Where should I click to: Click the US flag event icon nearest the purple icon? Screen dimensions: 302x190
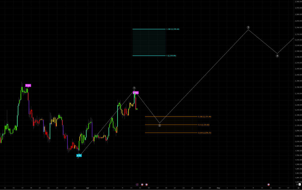pyautogui.click(x=142, y=184)
